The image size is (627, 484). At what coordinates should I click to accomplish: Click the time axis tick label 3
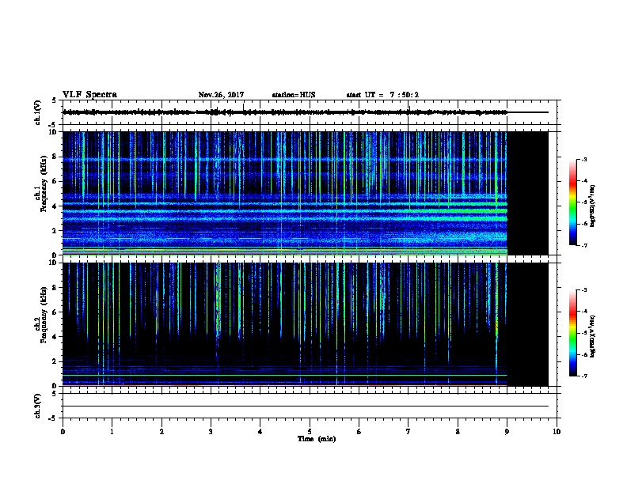coord(211,432)
